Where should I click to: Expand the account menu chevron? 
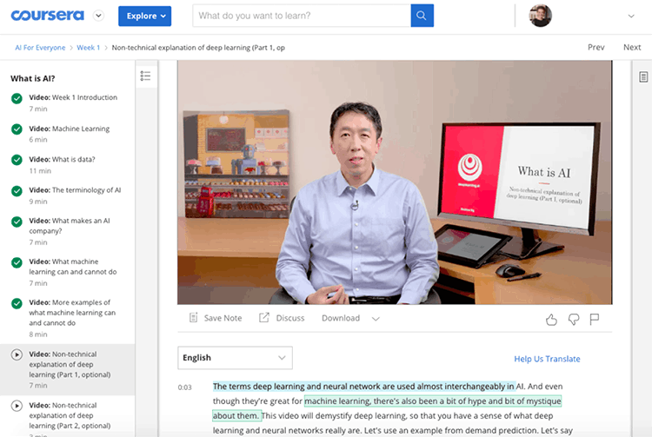point(631,17)
